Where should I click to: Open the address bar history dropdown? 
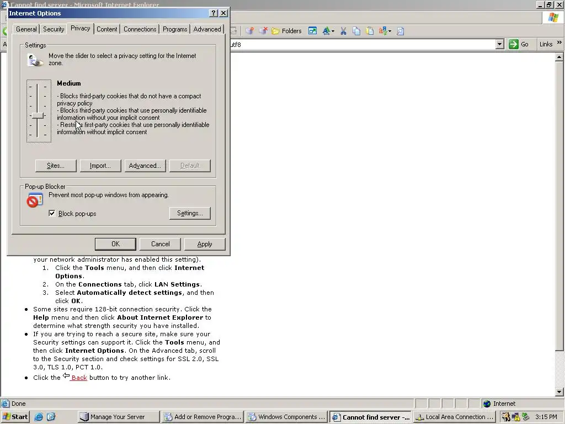click(x=499, y=44)
